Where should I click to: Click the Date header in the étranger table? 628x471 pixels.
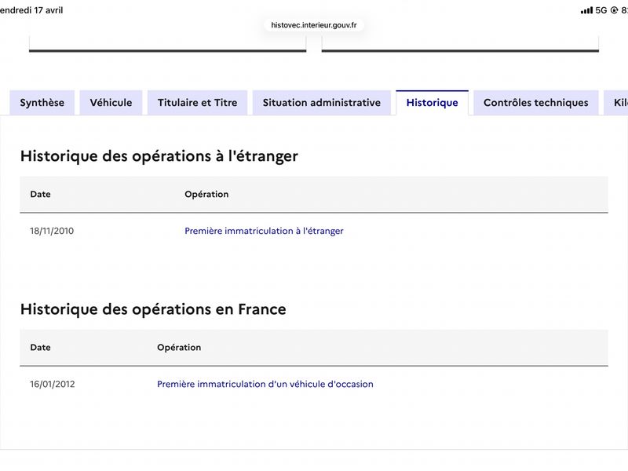[x=41, y=194]
